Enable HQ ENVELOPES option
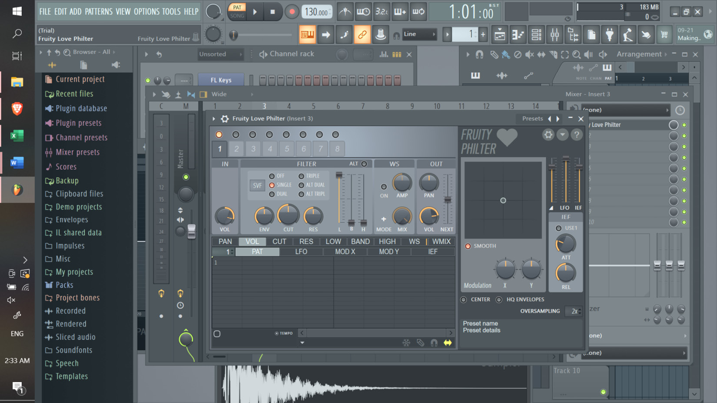Viewport: 717px width, 403px height. tap(499, 300)
